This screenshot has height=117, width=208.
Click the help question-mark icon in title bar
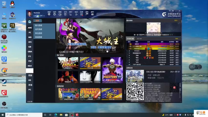170,11
